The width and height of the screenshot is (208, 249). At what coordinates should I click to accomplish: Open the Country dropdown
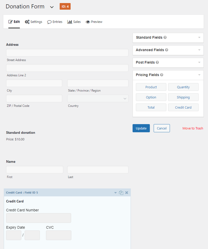[98, 99]
